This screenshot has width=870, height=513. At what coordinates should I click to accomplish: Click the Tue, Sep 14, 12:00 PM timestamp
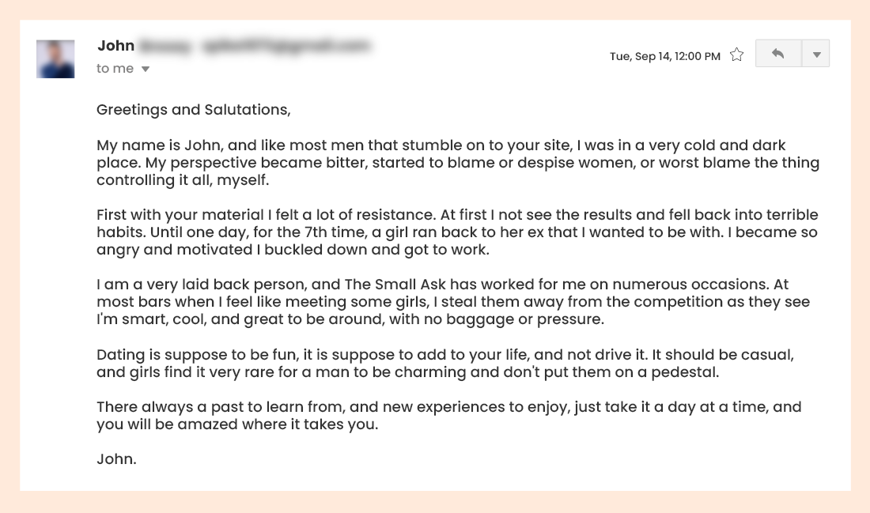664,56
